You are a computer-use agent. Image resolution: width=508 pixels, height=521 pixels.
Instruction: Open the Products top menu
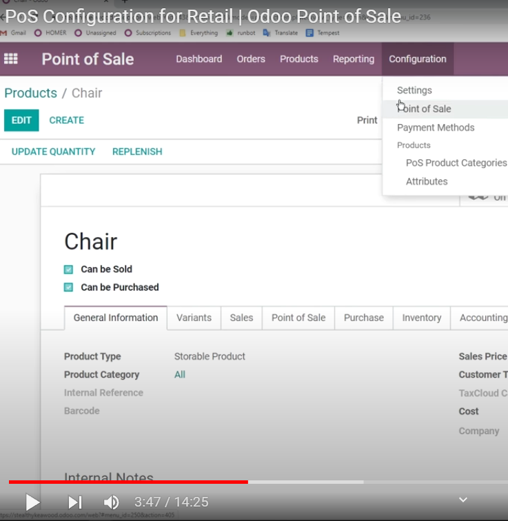(299, 59)
